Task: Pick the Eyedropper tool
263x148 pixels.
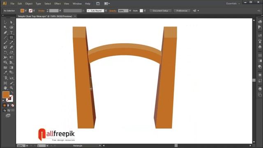Action: [5, 72]
